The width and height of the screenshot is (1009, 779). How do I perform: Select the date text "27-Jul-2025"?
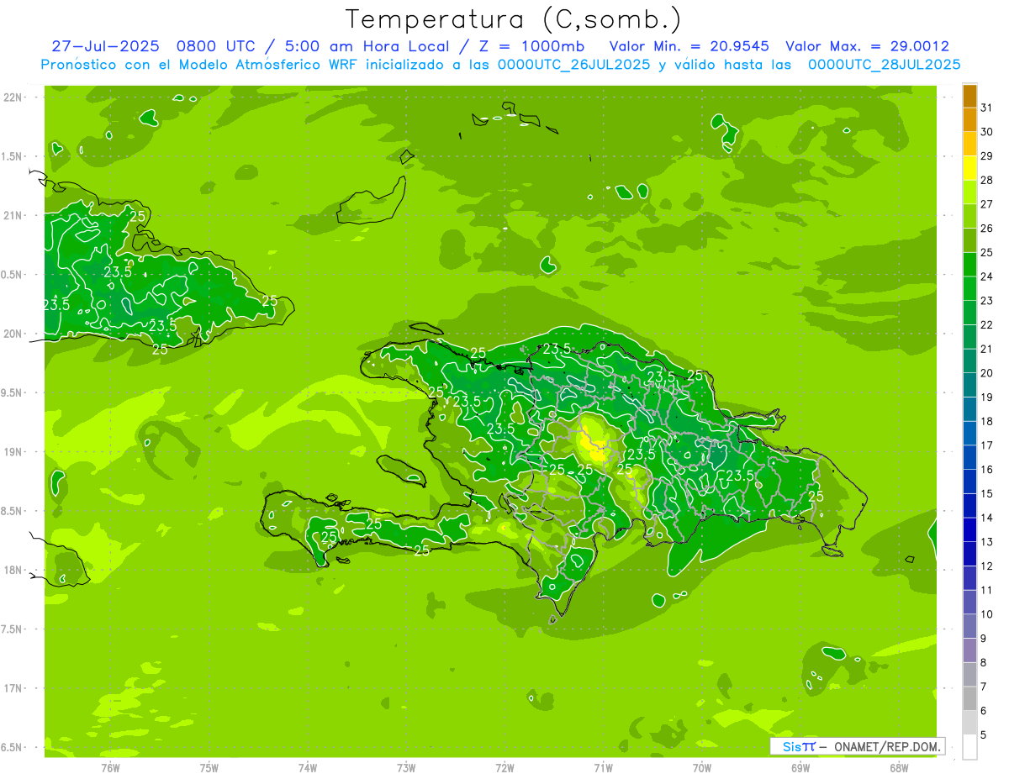point(105,46)
